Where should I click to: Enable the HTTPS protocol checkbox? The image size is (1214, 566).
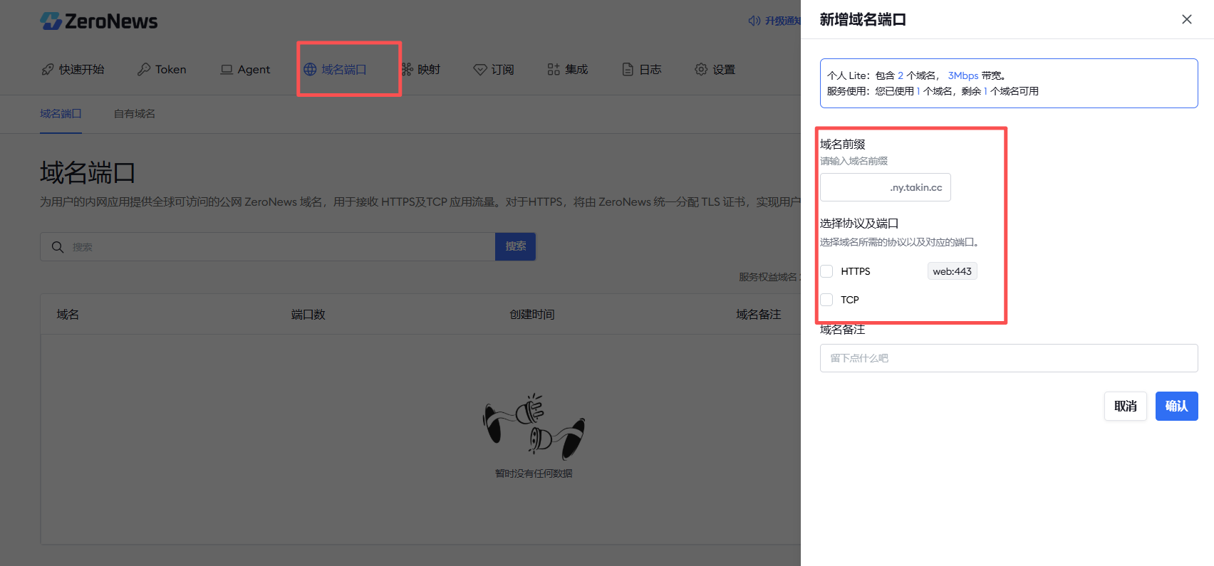826,271
